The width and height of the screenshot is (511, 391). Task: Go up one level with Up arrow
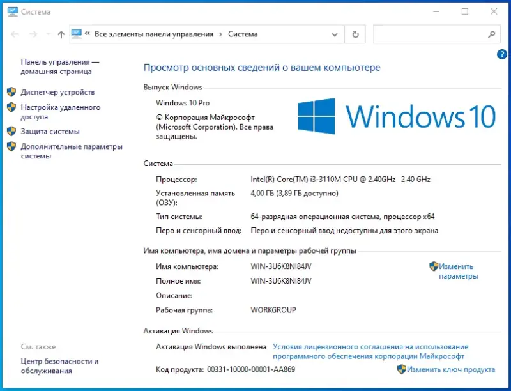coord(61,34)
